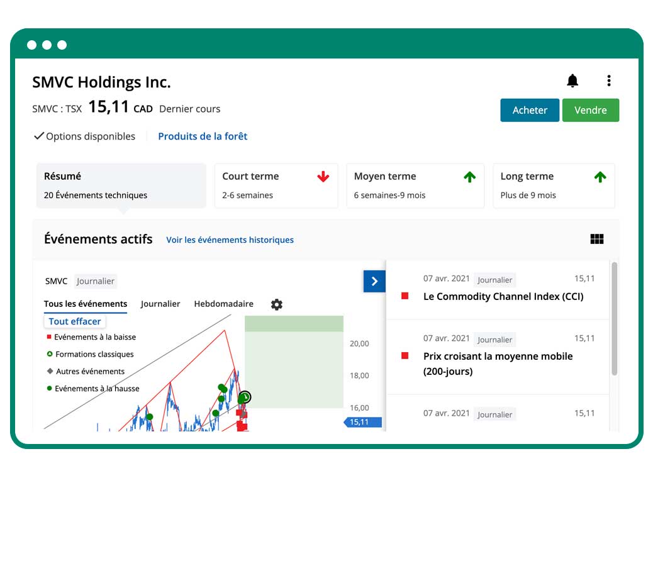The width and height of the screenshot is (653, 566).
Task: Select the Hebdomadaire chart tab
Action: [x=223, y=304]
